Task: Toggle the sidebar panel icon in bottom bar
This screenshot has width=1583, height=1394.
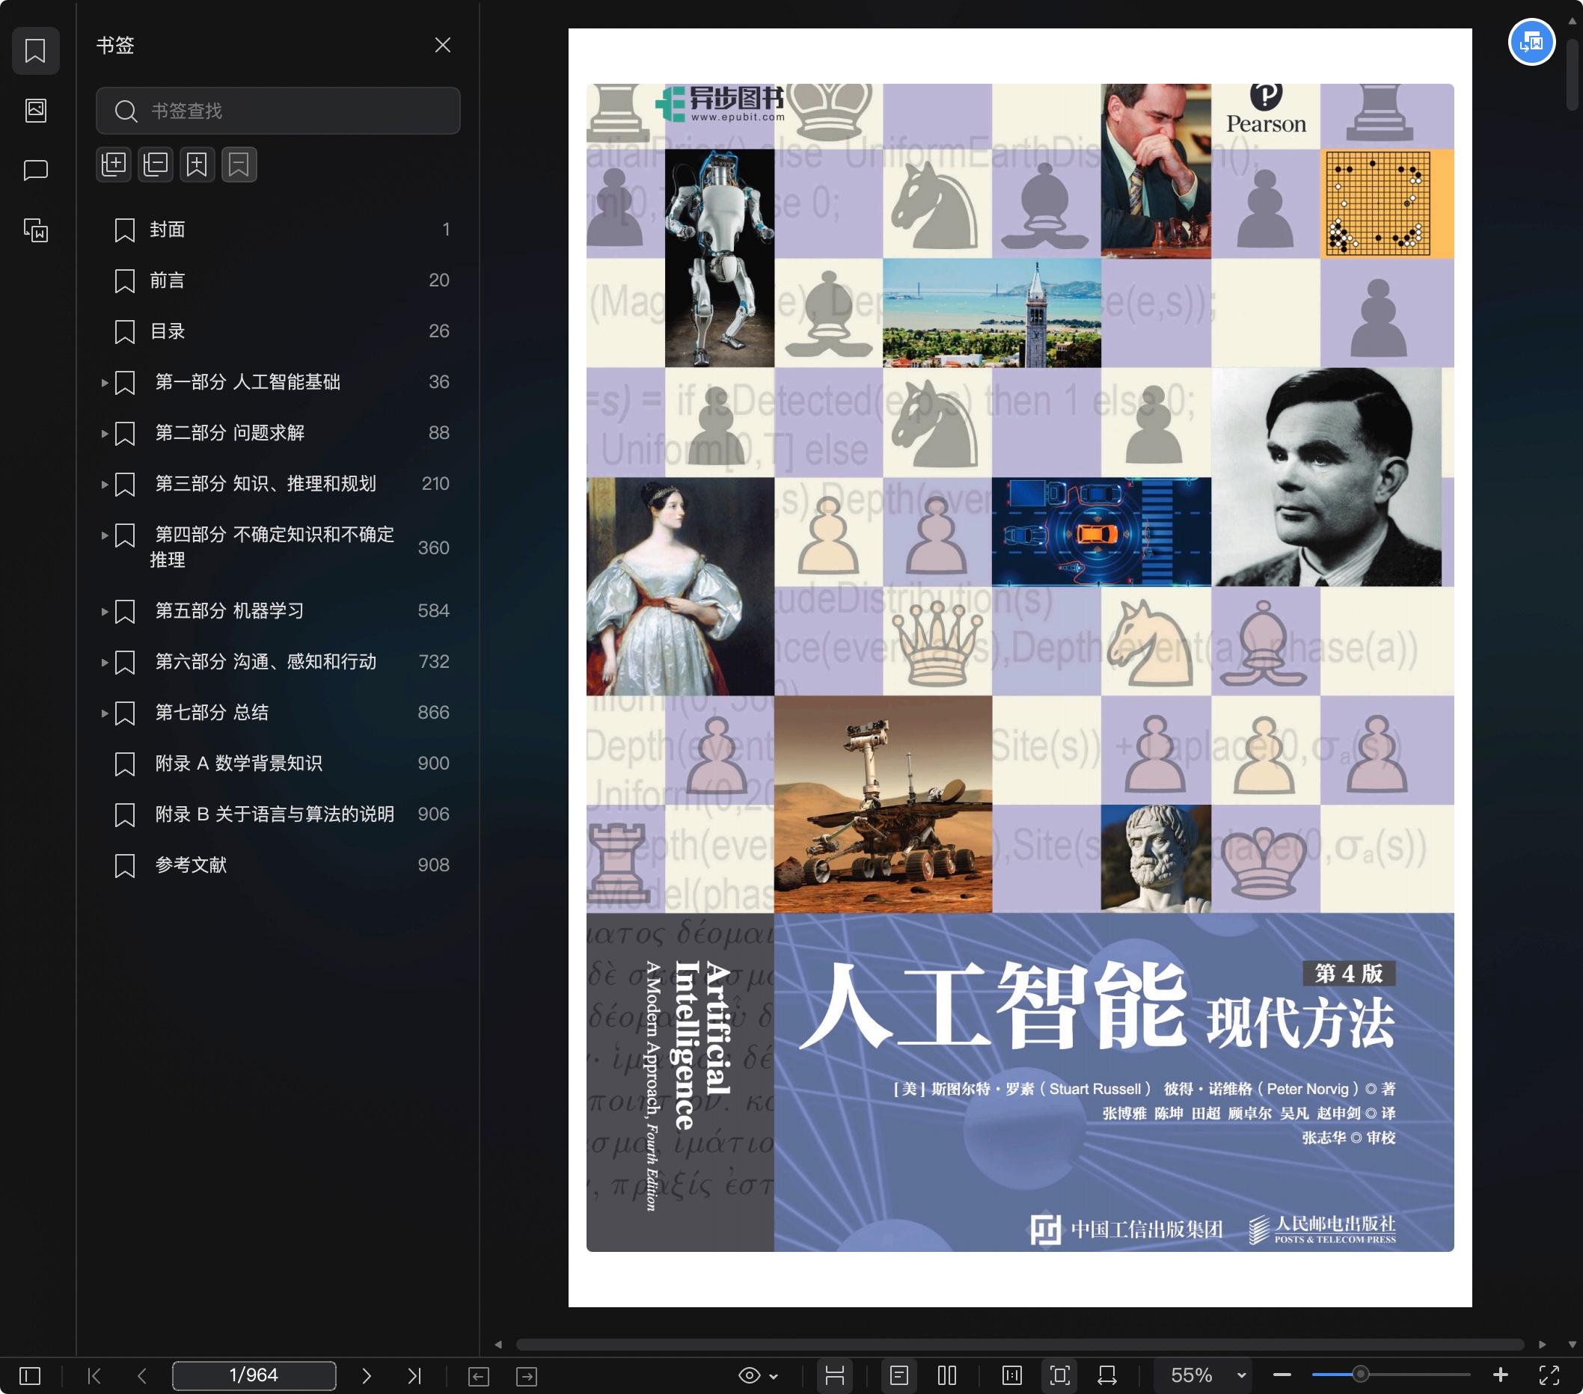Action: (x=30, y=1375)
